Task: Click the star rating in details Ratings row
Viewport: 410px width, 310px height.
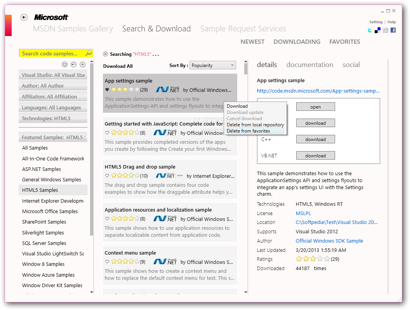Action: tap(313, 259)
